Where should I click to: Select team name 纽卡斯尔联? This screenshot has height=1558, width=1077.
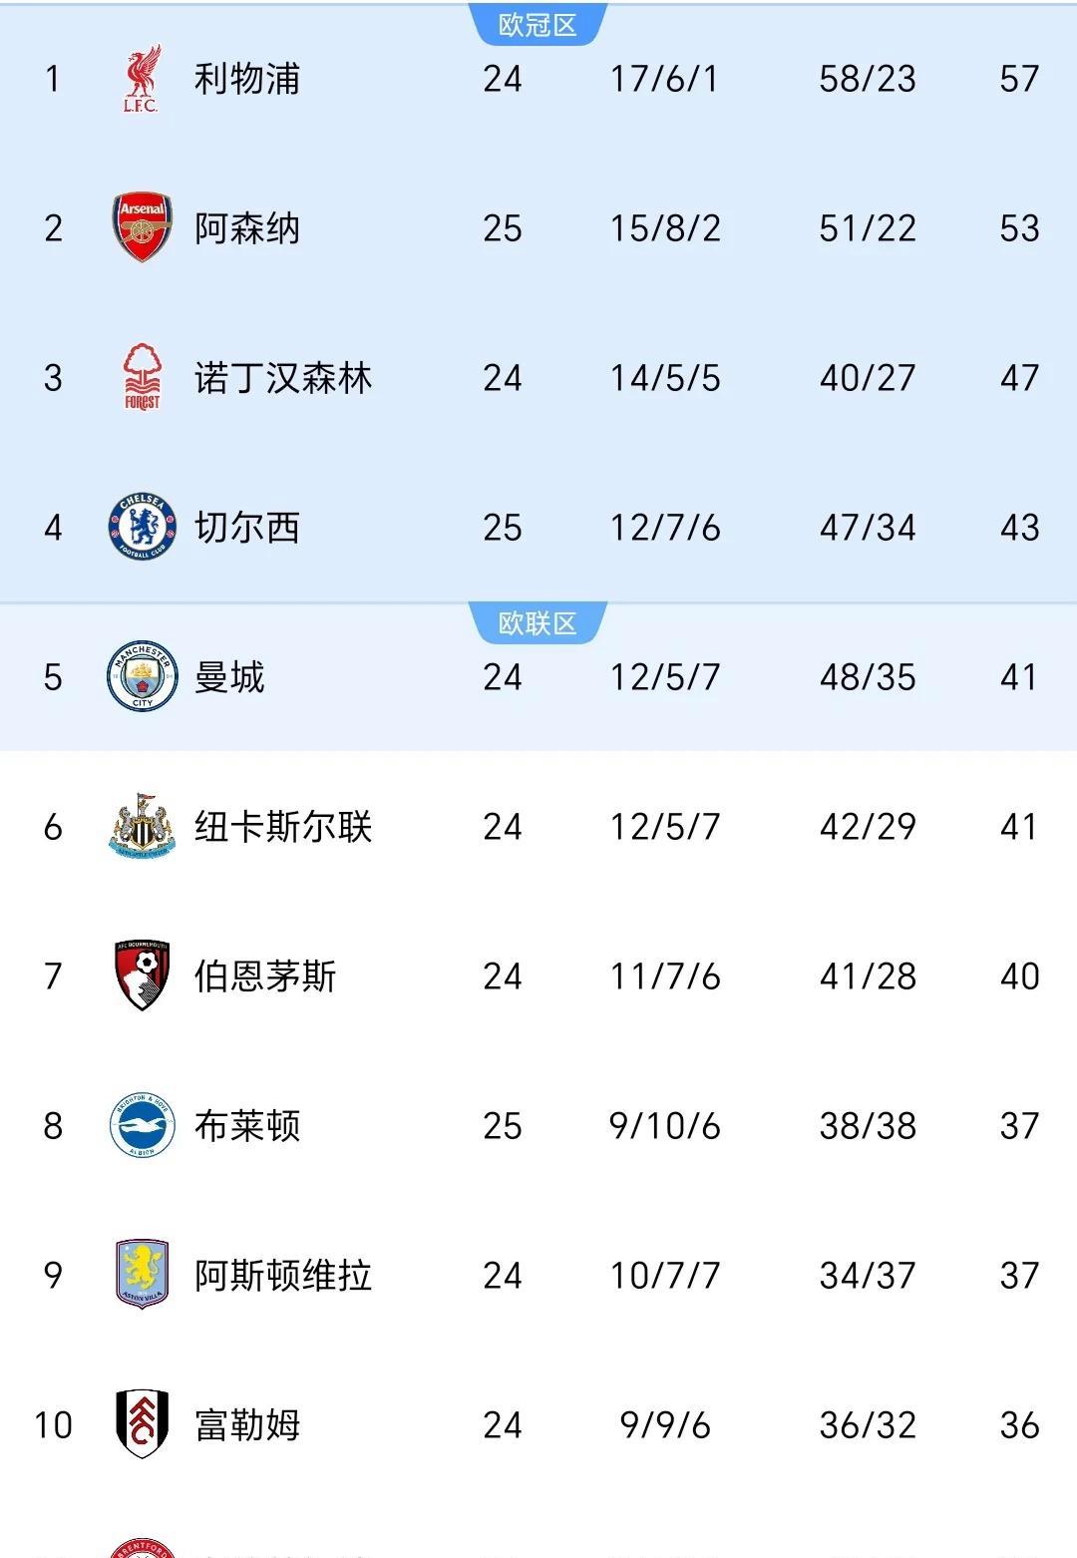[x=283, y=827]
